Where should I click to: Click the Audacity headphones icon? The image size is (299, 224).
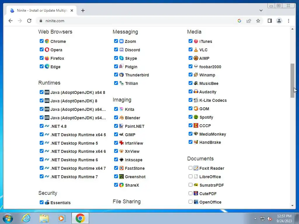[196, 92]
